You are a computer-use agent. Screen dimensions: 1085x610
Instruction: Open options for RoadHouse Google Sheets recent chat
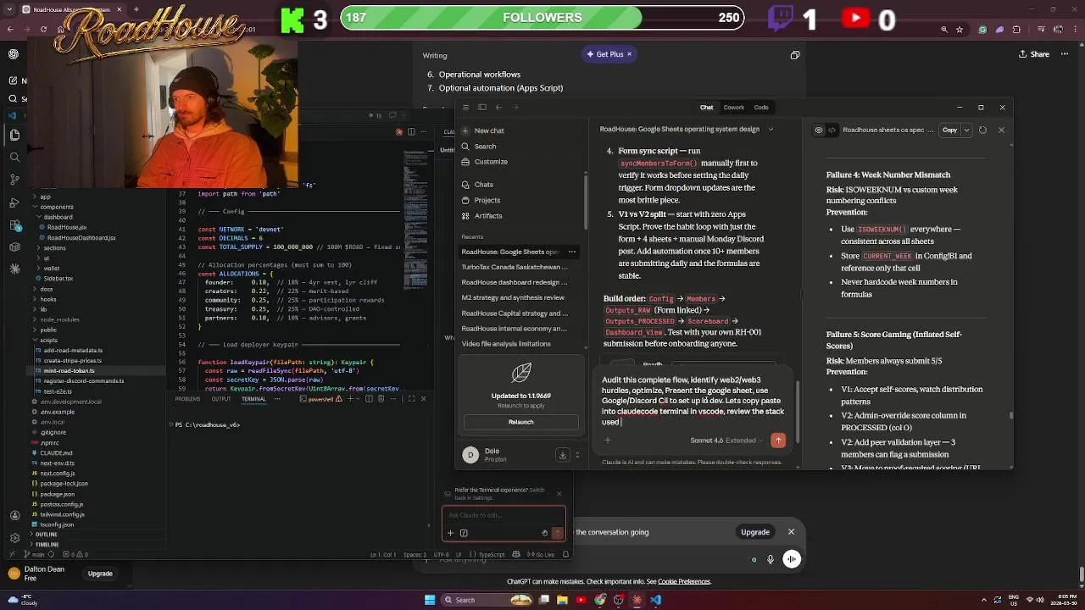coord(572,252)
